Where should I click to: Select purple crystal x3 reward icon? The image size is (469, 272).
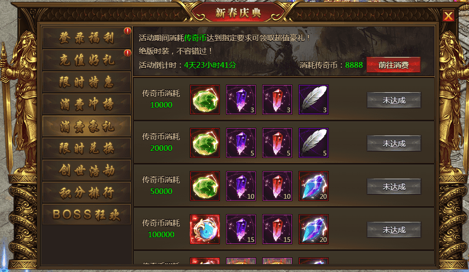pyautogui.click(x=241, y=100)
